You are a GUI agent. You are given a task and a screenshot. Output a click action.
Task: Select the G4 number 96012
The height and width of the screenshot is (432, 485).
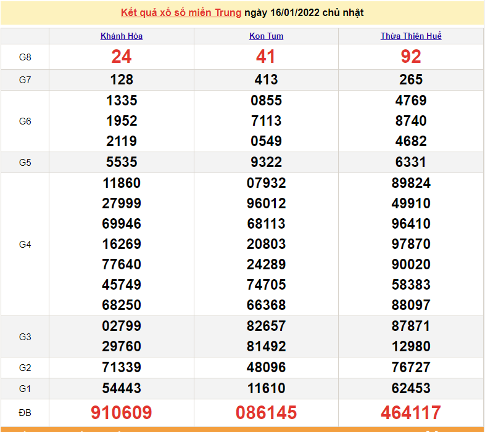coord(266,203)
